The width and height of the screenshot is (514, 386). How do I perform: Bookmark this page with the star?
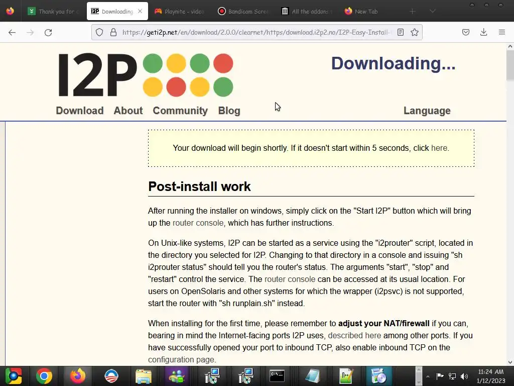coord(414,32)
